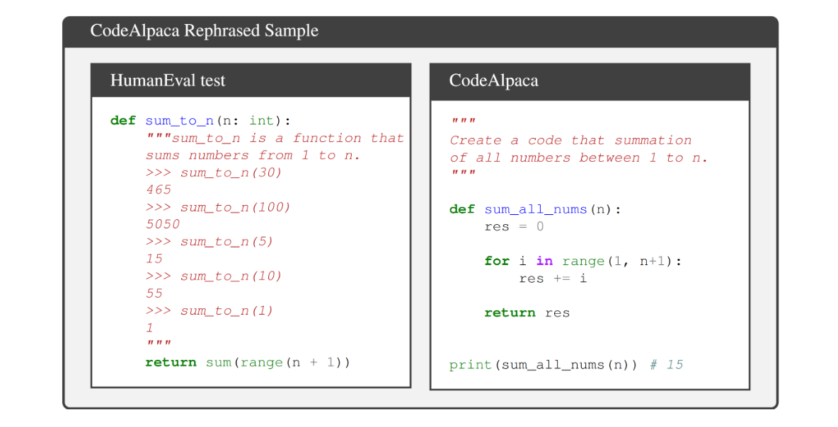The height and width of the screenshot is (427, 838).
Task: Click the expected output 55
Action: click(154, 293)
